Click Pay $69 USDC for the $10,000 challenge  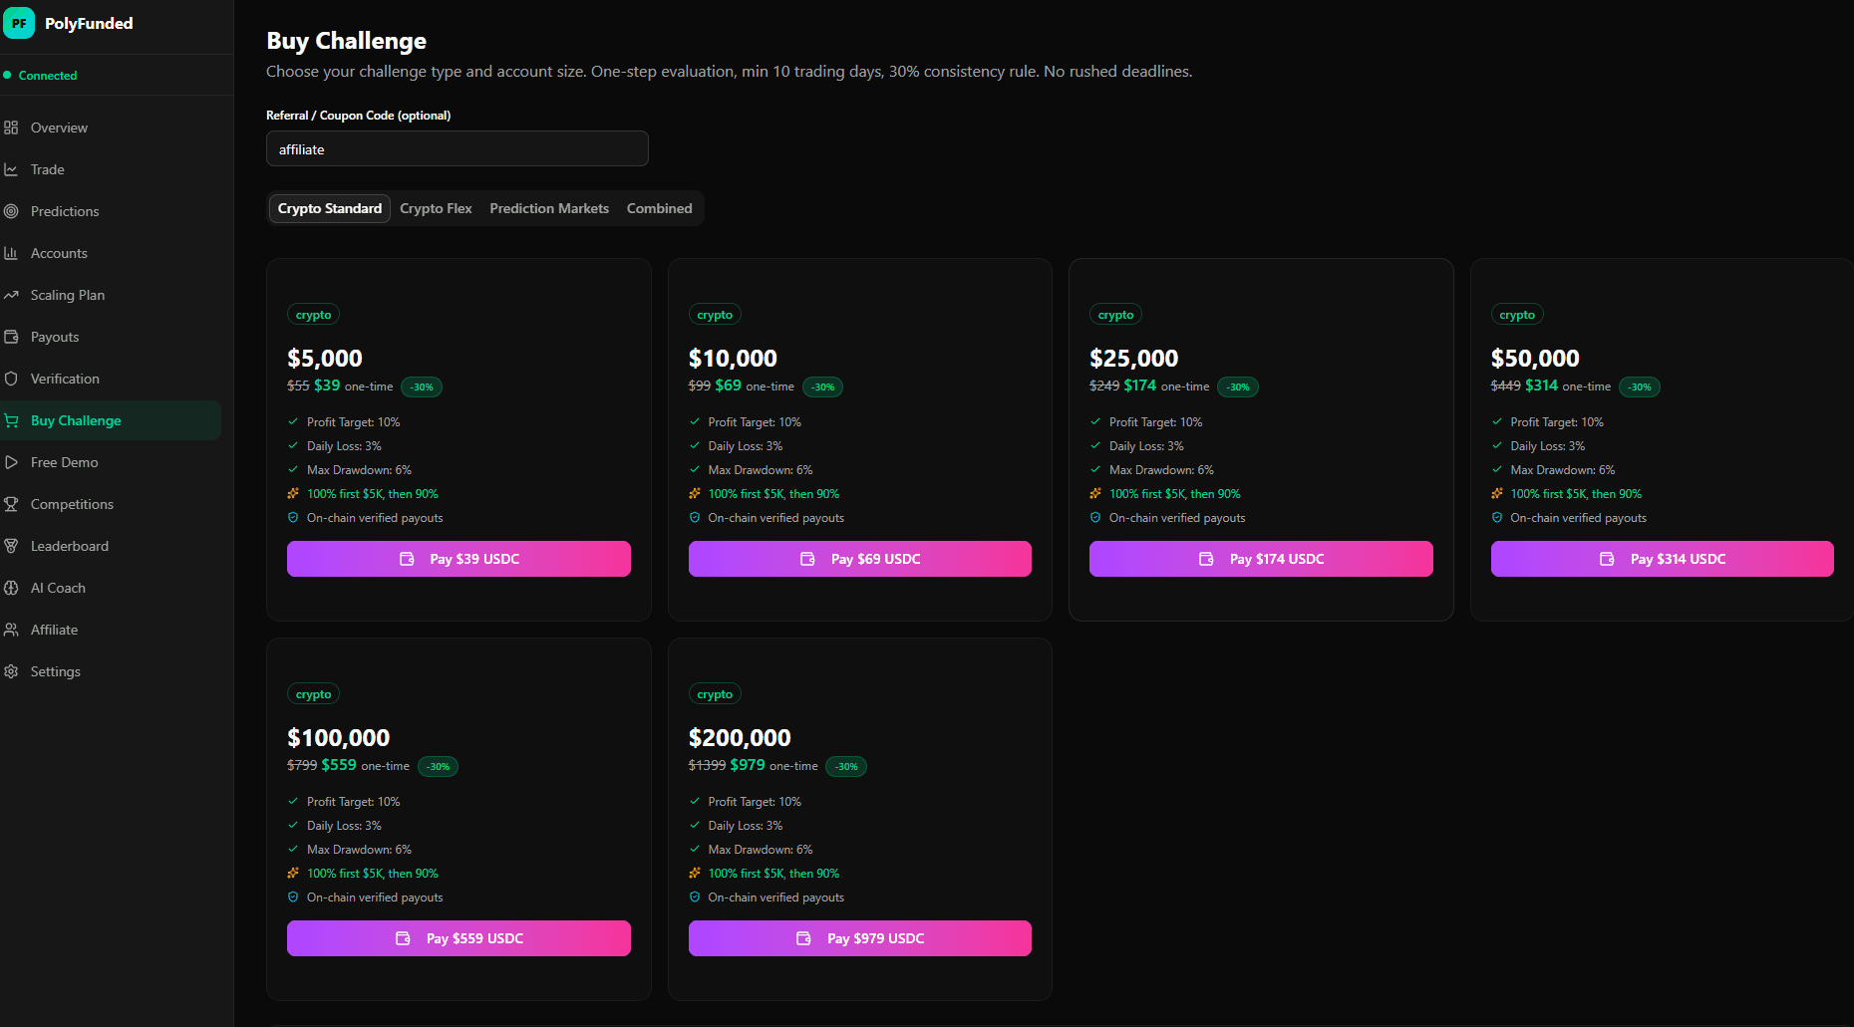tap(859, 559)
